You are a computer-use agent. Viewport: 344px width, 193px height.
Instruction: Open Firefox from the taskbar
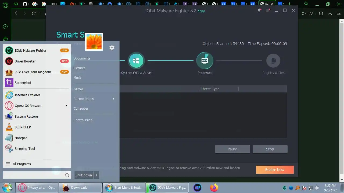214,188
